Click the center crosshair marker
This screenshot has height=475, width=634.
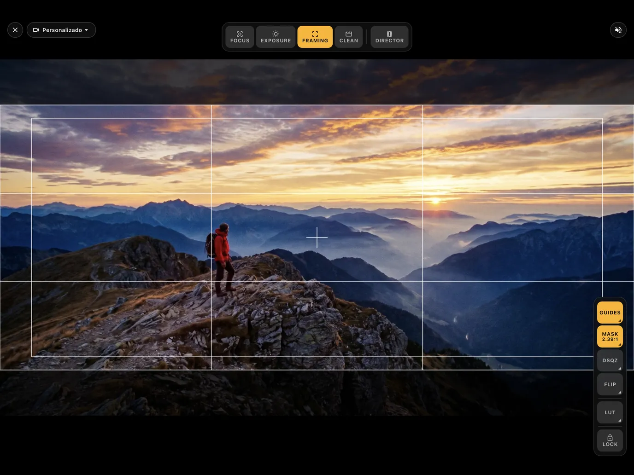[317, 237]
